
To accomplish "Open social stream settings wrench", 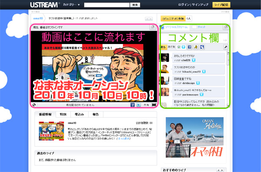I will click(x=226, y=47).
